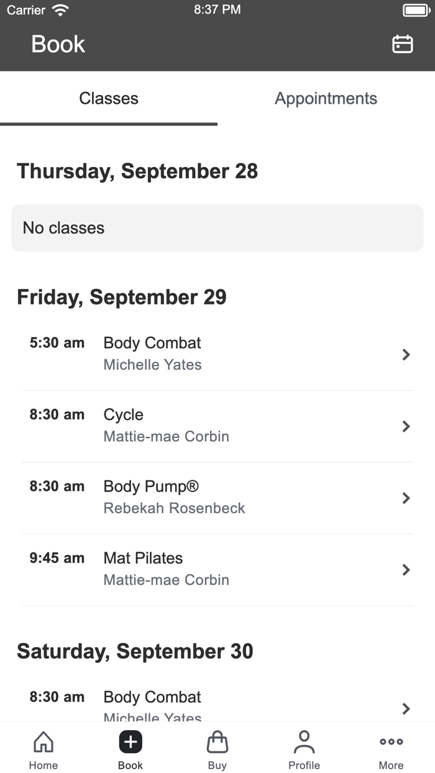
Task: Expand the 8:30 am Cycle class details
Action: click(406, 426)
